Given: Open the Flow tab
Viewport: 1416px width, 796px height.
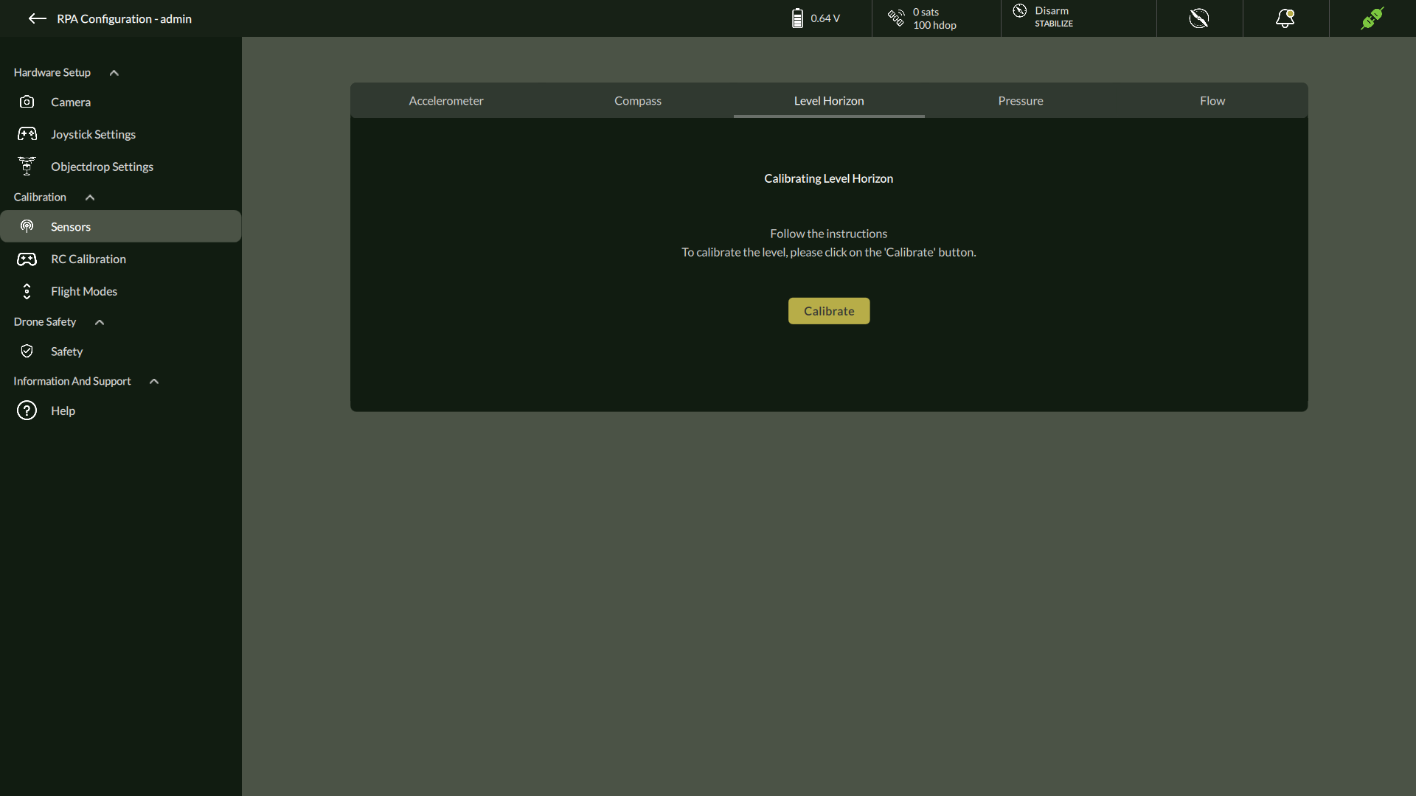Looking at the screenshot, I should coord(1212,100).
